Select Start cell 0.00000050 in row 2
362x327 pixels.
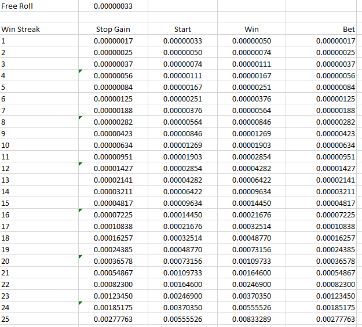[182, 52]
